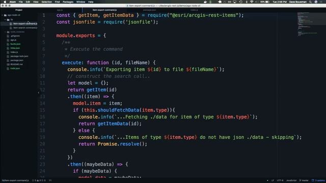Image resolution: width=326 pixels, height=183 pixels.
Task: Open the Atom application menu
Action: click(x=13, y=2)
